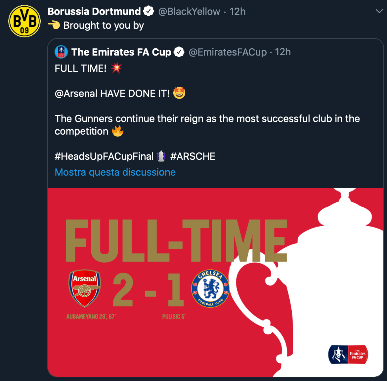Click the Borussia Dortmund BVB 09 avatar

tap(24, 21)
